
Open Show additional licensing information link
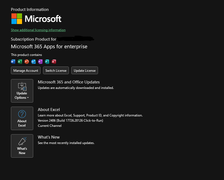click(38, 30)
